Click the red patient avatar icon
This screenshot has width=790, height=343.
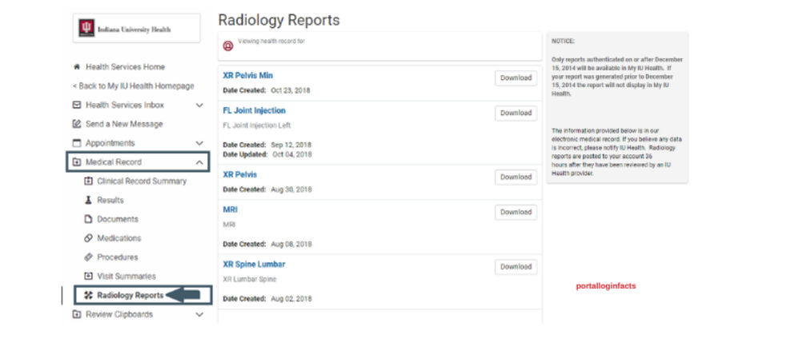(x=228, y=46)
